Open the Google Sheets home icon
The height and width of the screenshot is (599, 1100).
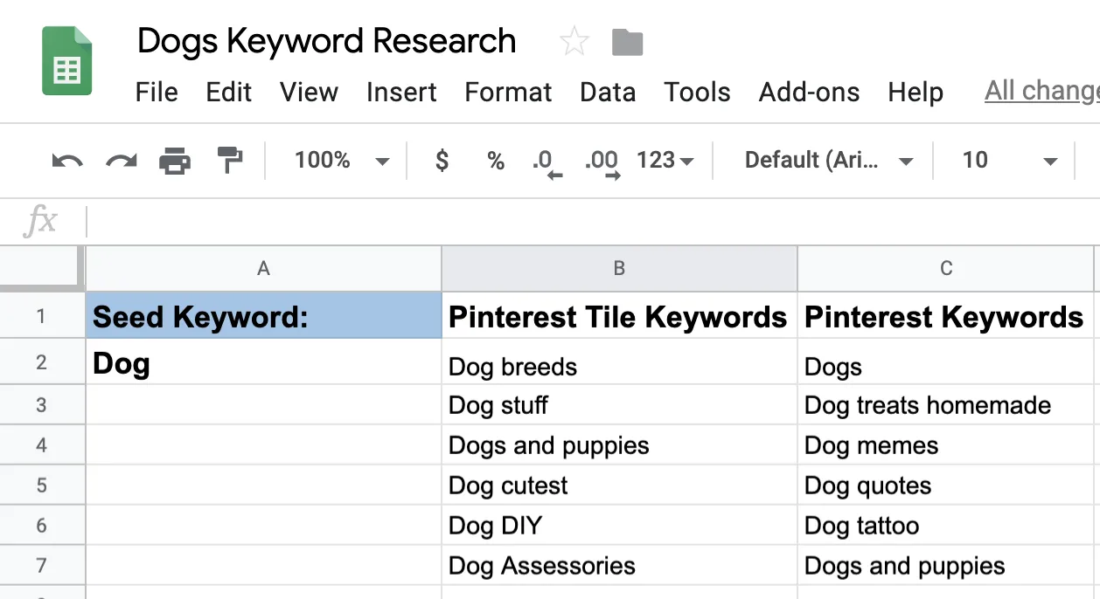67,60
